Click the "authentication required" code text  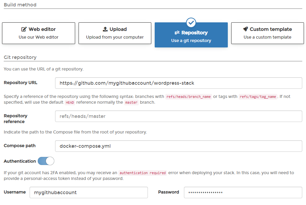[142, 173]
